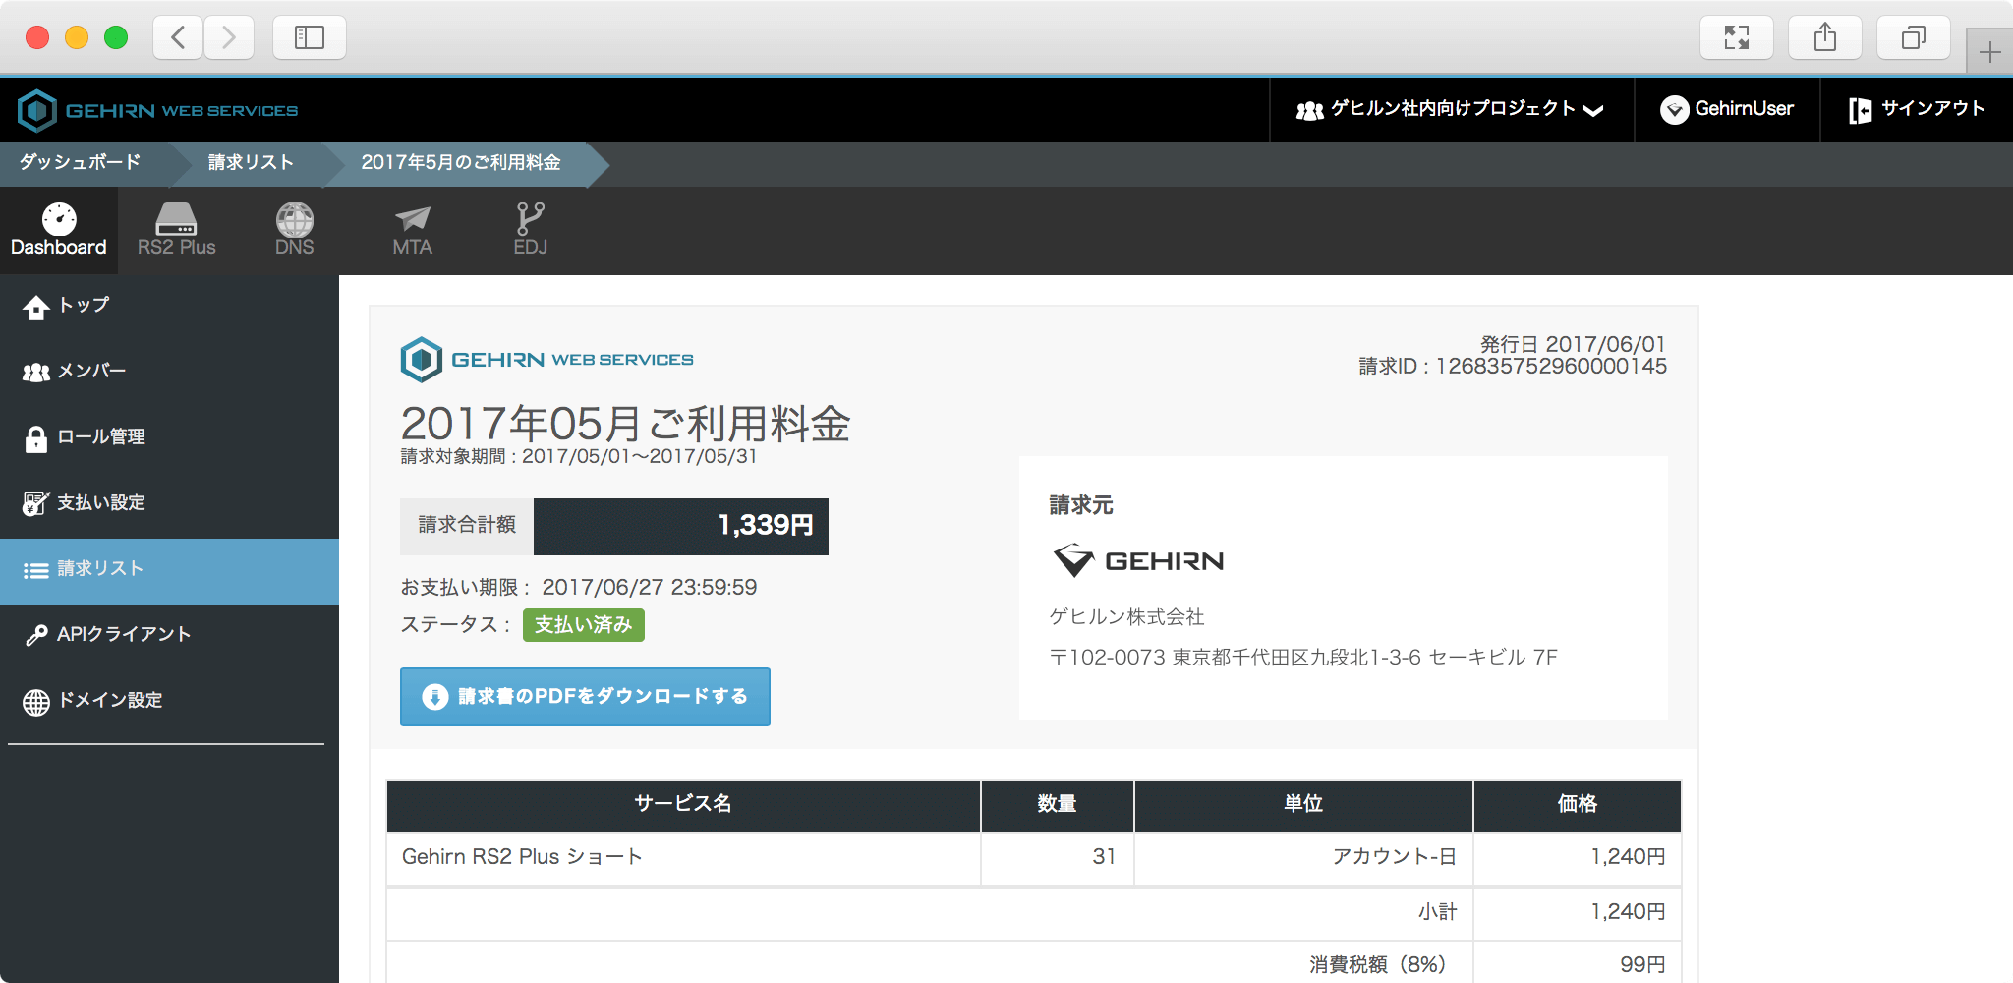Select APIクライアント in the sidebar
2013x983 pixels.
(x=123, y=635)
